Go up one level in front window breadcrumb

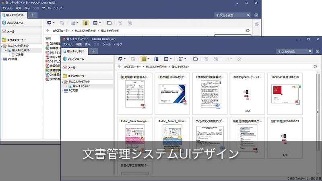pyautogui.click(x=119, y=67)
